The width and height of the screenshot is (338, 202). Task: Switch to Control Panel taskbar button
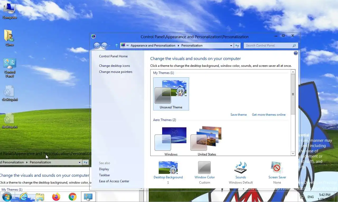[x=88, y=197]
